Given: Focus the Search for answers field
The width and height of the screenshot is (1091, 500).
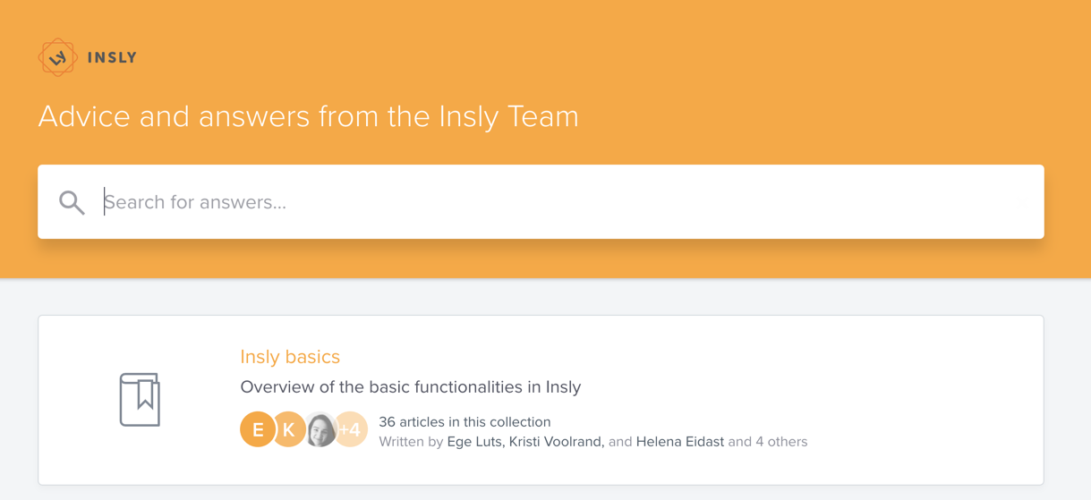Looking at the screenshot, I should point(541,202).
